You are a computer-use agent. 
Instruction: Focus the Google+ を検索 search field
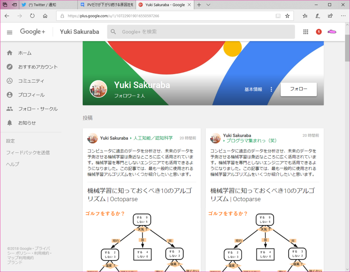[201, 32]
